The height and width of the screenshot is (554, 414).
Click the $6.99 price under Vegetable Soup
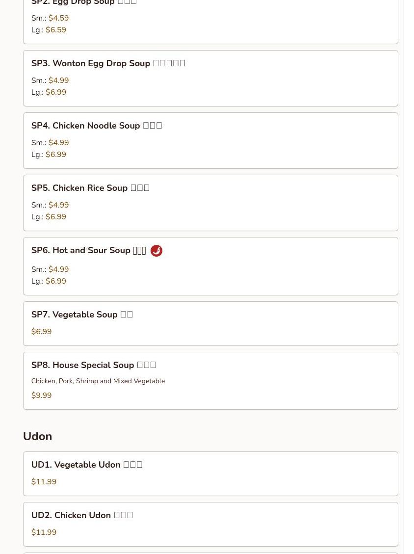pyautogui.click(x=41, y=332)
